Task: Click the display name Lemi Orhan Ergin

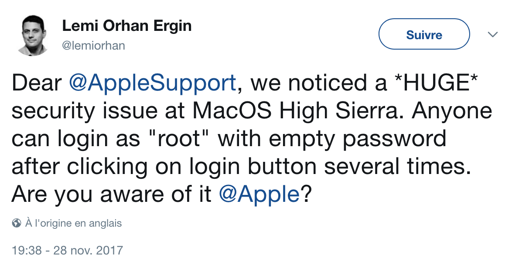Action: tap(127, 26)
